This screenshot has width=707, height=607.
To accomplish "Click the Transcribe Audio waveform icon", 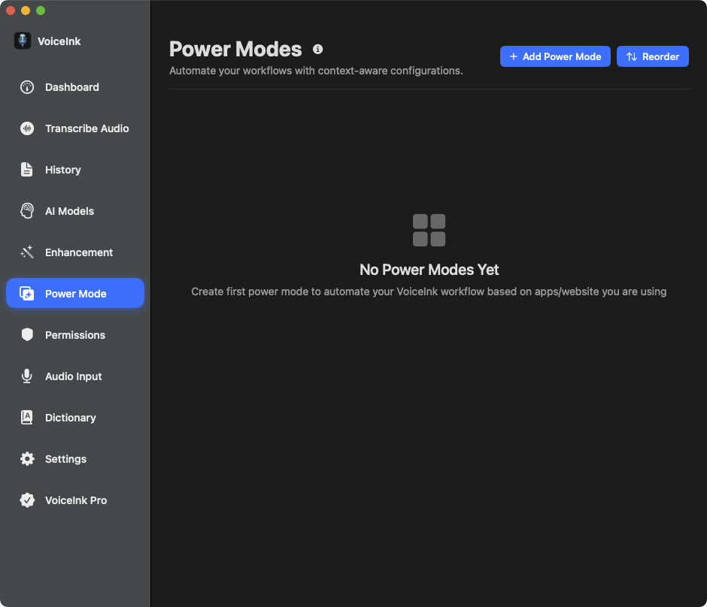I will coord(27,128).
